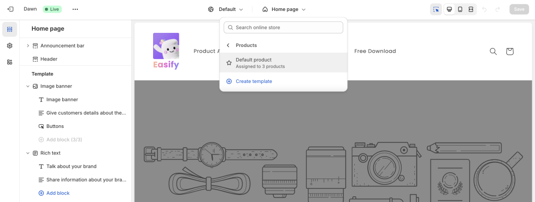535x202 pixels.
Task: Switch to desktop preview
Action: pyautogui.click(x=449, y=9)
